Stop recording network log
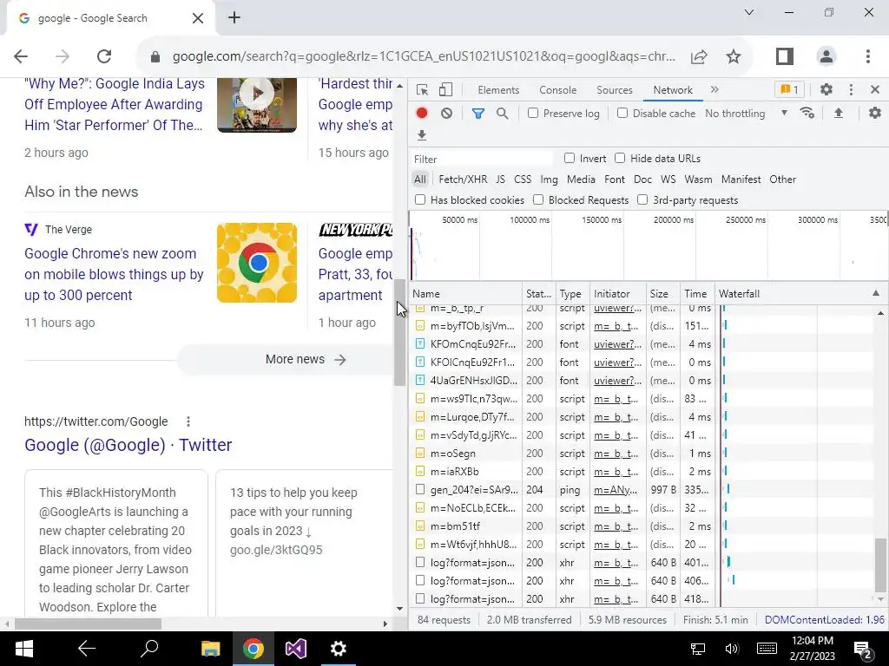This screenshot has height=666, width=889. click(x=422, y=114)
